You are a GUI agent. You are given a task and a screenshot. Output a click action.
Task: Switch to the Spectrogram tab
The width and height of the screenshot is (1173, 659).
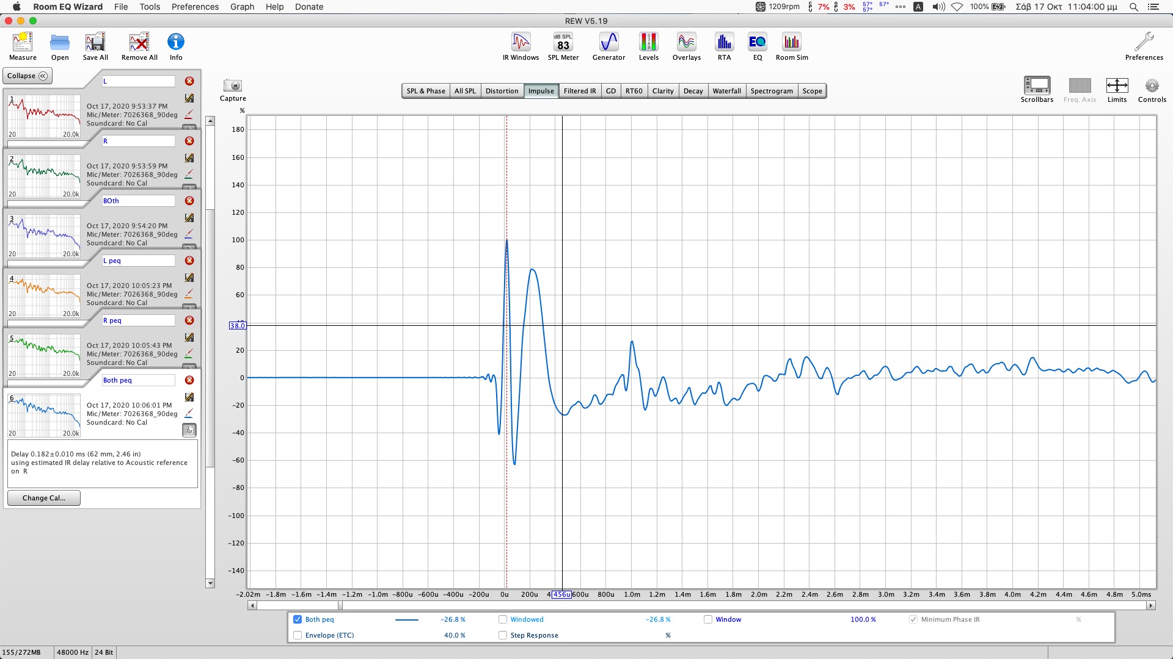pos(771,91)
